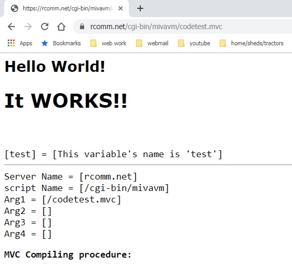The image size is (292, 268).
Task: Click the Bookmarks star icon
Action: tap(45, 43)
